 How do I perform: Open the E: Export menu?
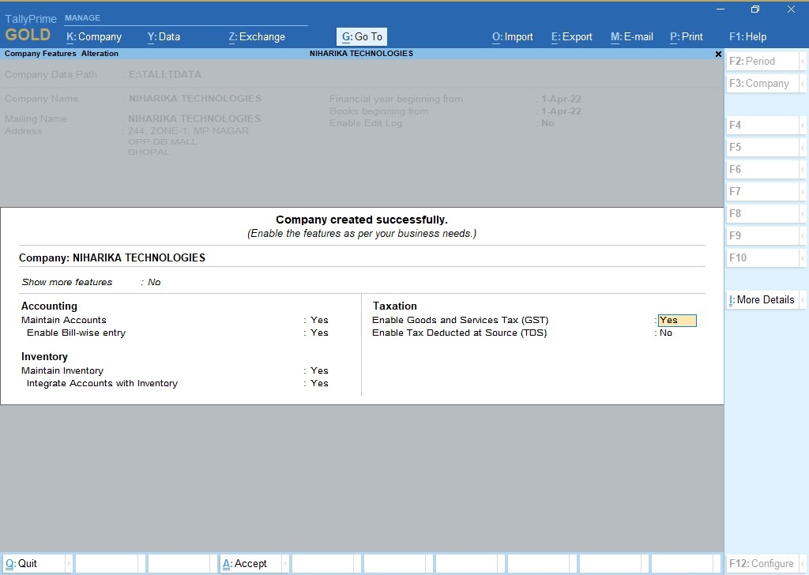point(572,36)
